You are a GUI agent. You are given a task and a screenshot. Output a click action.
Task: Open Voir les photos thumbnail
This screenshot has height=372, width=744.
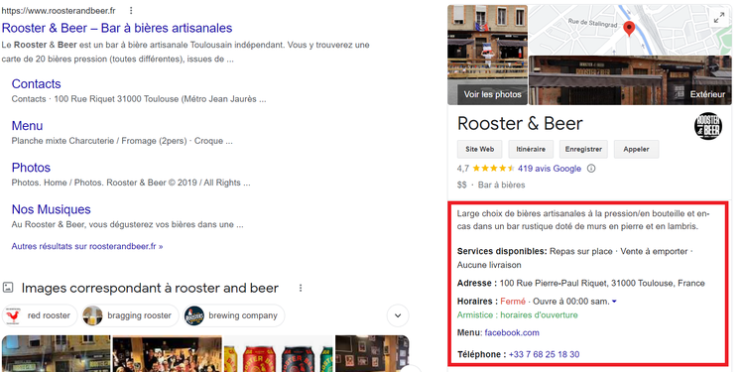pos(487,55)
